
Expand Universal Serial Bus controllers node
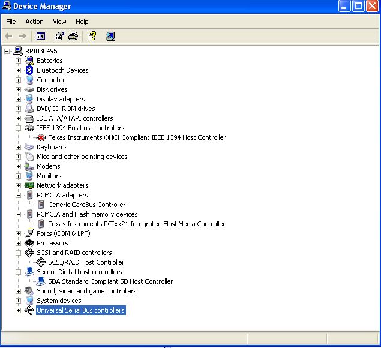[18, 310]
